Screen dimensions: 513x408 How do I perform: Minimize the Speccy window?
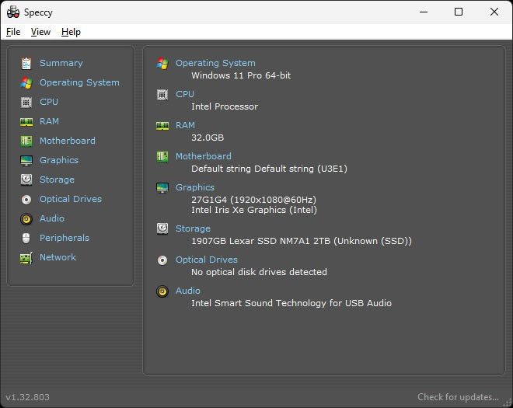click(x=424, y=12)
